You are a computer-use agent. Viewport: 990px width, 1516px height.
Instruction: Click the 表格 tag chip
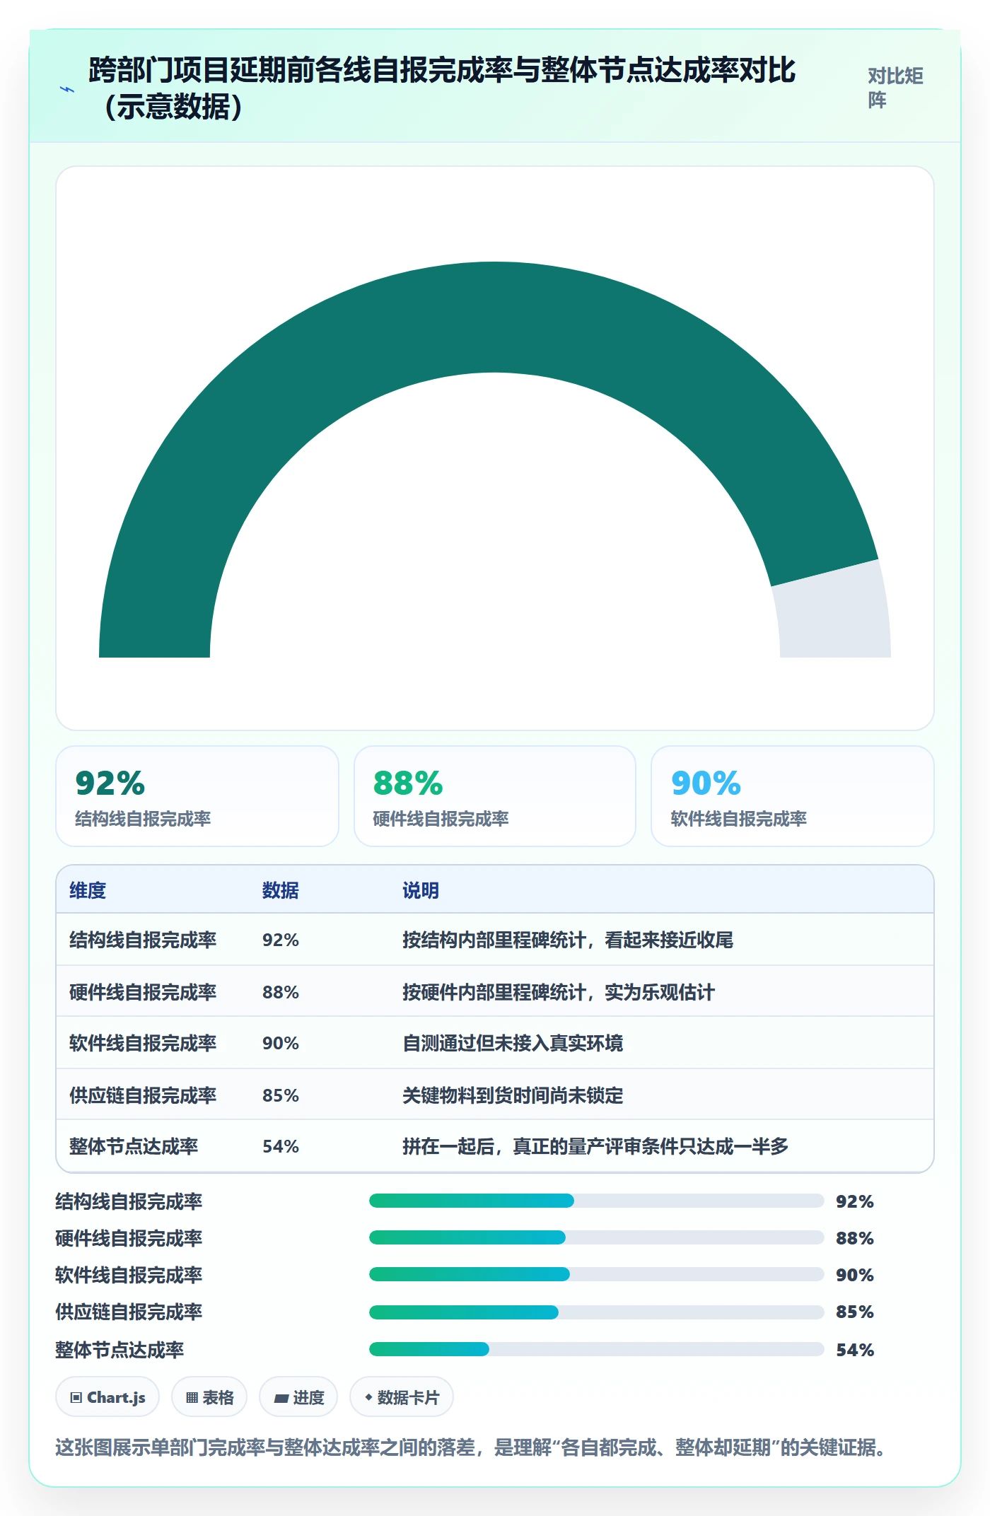click(209, 1397)
